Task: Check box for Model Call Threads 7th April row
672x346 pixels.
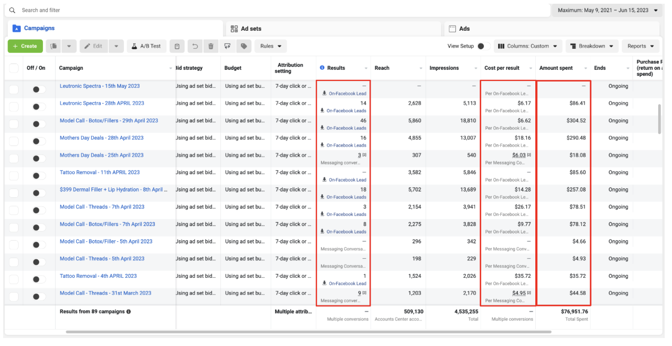Action: point(14,210)
